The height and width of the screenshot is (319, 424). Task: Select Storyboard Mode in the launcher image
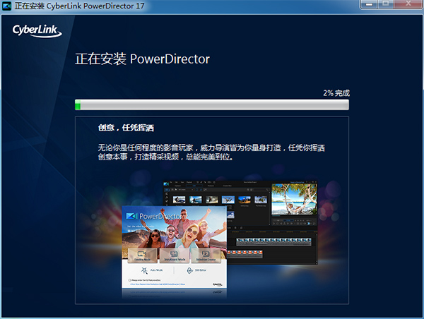(x=174, y=255)
